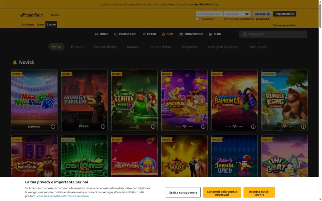
Task: Open Chicago Gold 2 game thumbnail
Action: click(184, 156)
